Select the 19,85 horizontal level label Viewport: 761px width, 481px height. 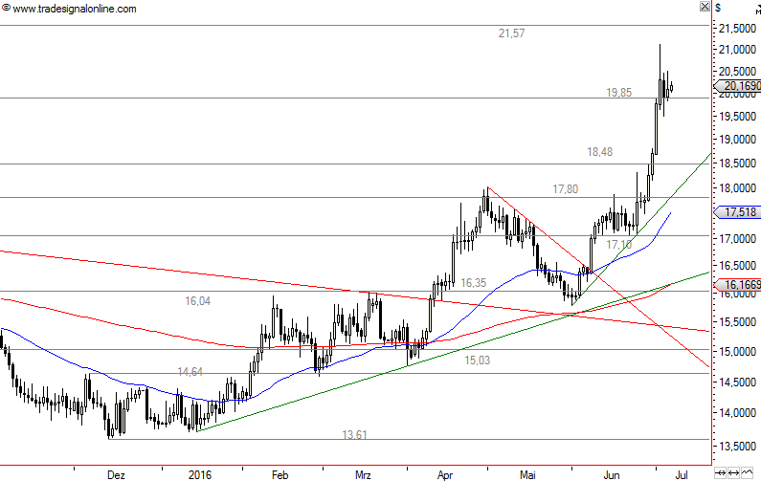tap(618, 93)
